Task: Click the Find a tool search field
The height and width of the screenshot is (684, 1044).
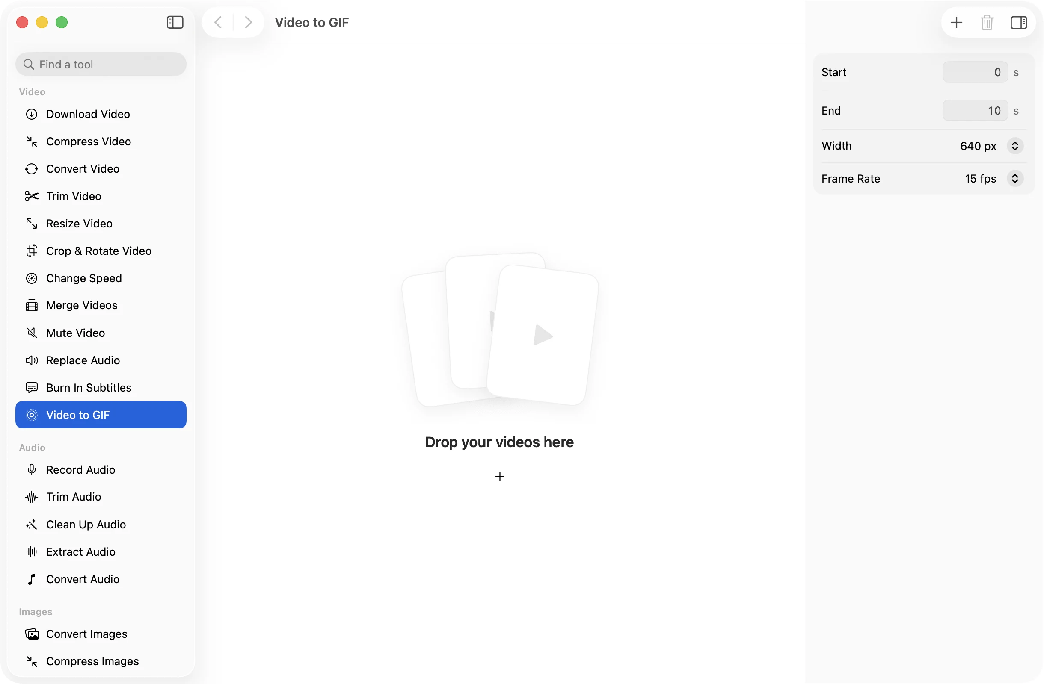Action: coord(101,65)
